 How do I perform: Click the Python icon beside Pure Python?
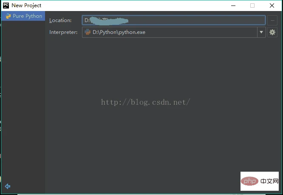8,16
